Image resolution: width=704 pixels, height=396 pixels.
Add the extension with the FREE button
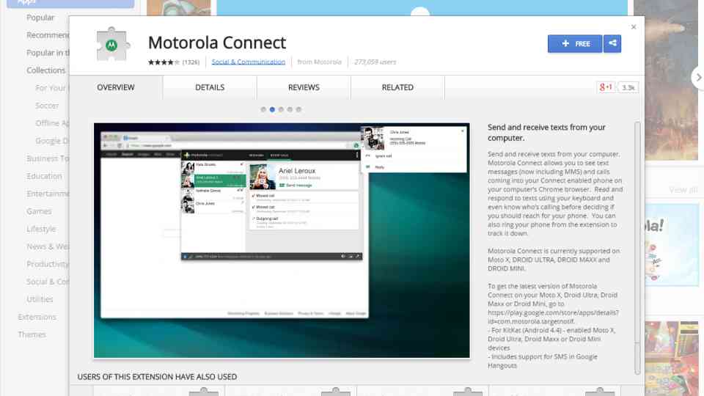pos(575,43)
